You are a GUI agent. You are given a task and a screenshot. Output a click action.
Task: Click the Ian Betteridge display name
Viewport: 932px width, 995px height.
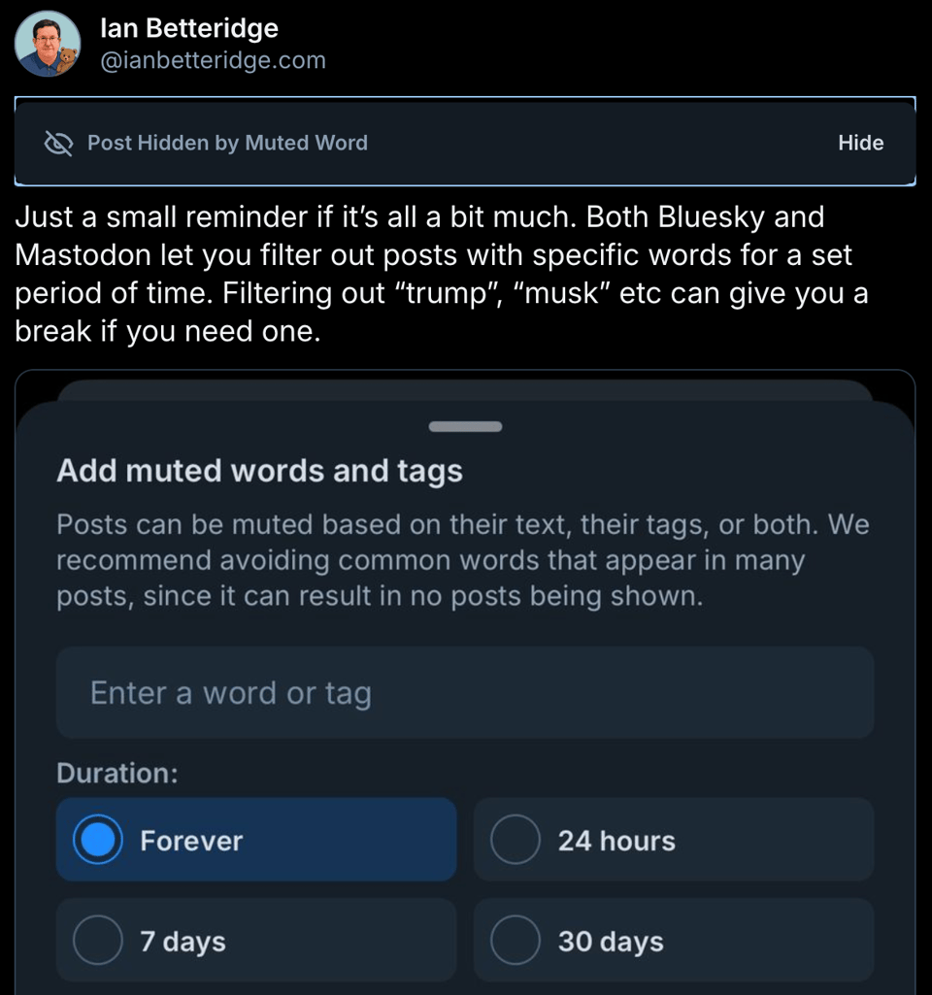click(189, 29)
